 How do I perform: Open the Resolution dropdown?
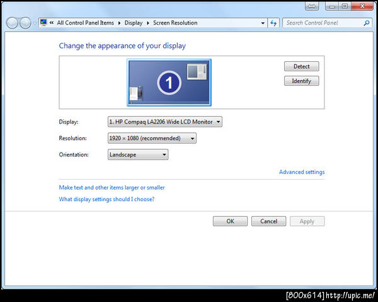click(x=152, y=138)
